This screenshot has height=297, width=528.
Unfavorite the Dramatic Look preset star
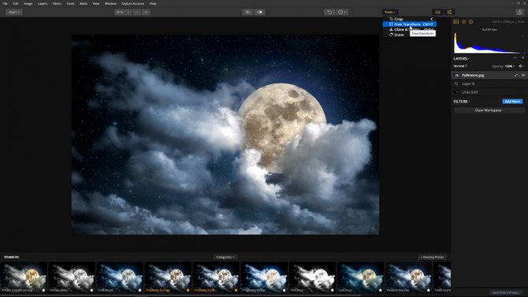click(x=236, y=290)
